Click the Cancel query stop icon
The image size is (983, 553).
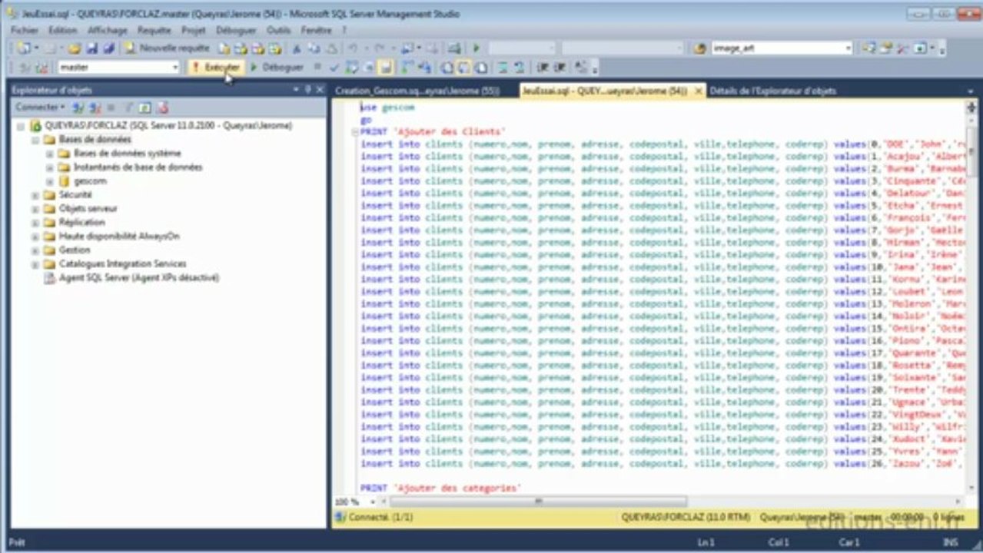[x=317, y=68]
